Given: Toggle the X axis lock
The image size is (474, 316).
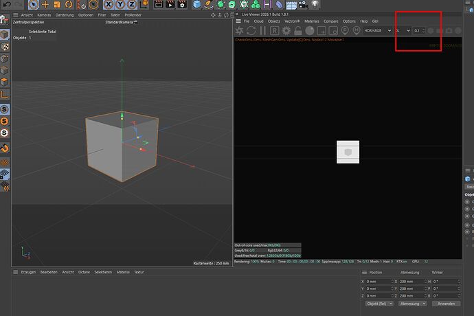Looking at the screenshot, I should point(109,4).
